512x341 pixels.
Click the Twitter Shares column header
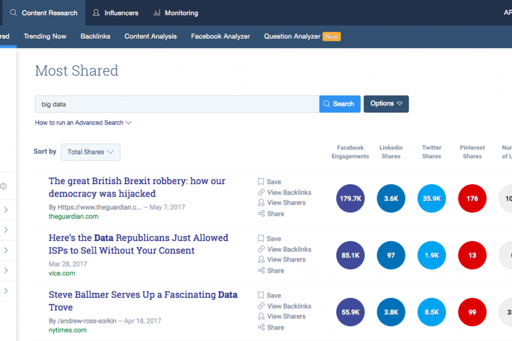(x=432, y=152)
